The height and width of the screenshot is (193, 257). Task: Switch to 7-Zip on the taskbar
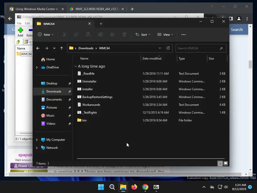click(x=156, y=187)
